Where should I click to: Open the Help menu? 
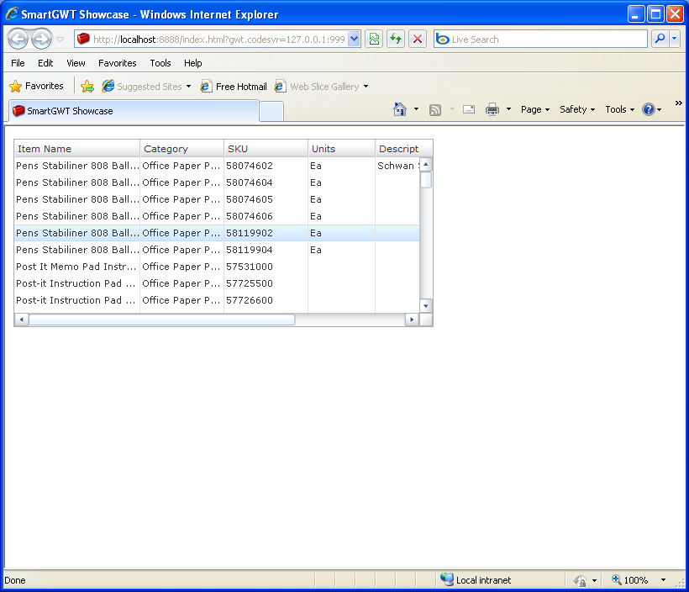coord(192,63)
